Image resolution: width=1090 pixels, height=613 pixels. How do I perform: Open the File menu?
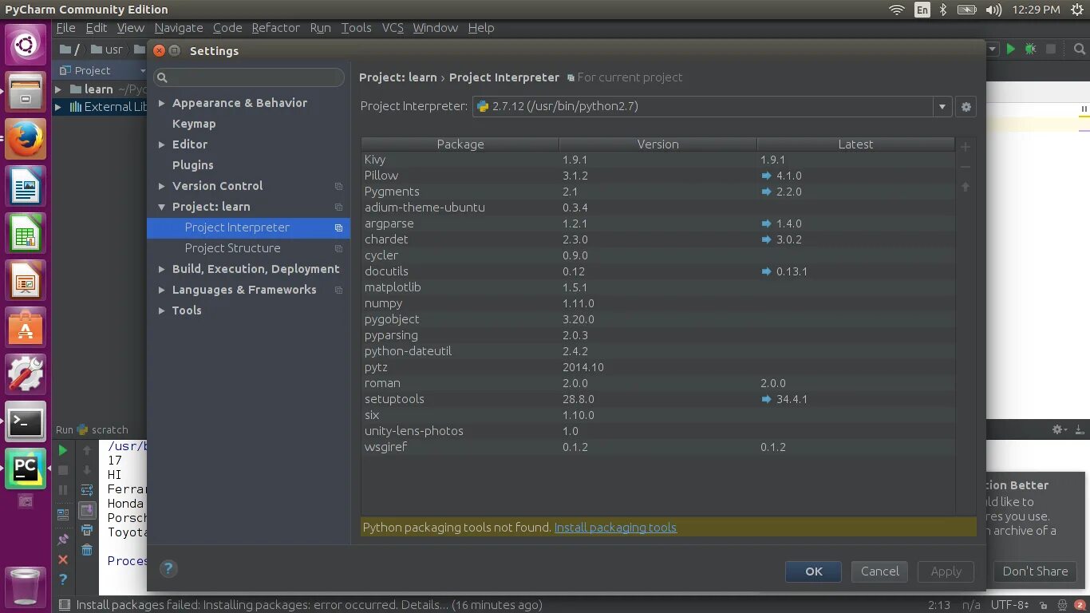pyautogui.click(x=66, y=28)
